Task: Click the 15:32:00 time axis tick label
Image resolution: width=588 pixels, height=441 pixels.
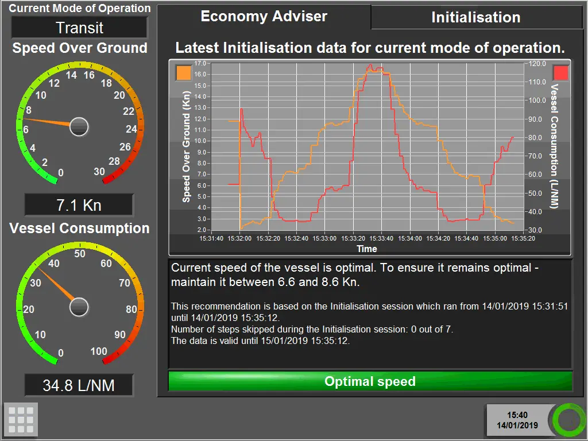Action: [239, 238]
